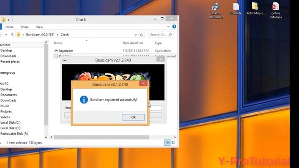Minimize the Crack Explorer window
The width and height of the screenshot is (299, 168).
click(x=155, y=19)
